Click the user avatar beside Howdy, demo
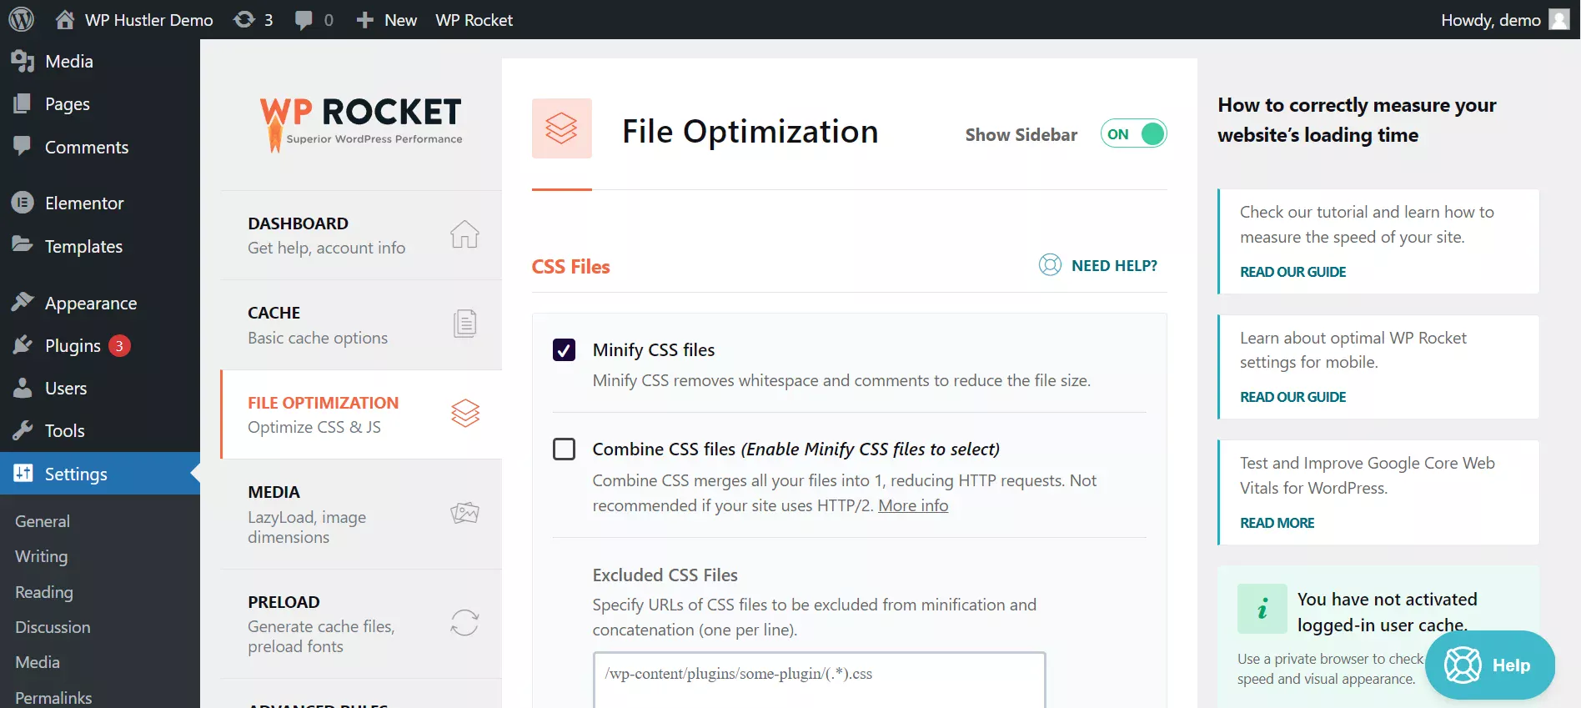The height and width of the screenshot is (708, 1581). [x=1559, y=19]
